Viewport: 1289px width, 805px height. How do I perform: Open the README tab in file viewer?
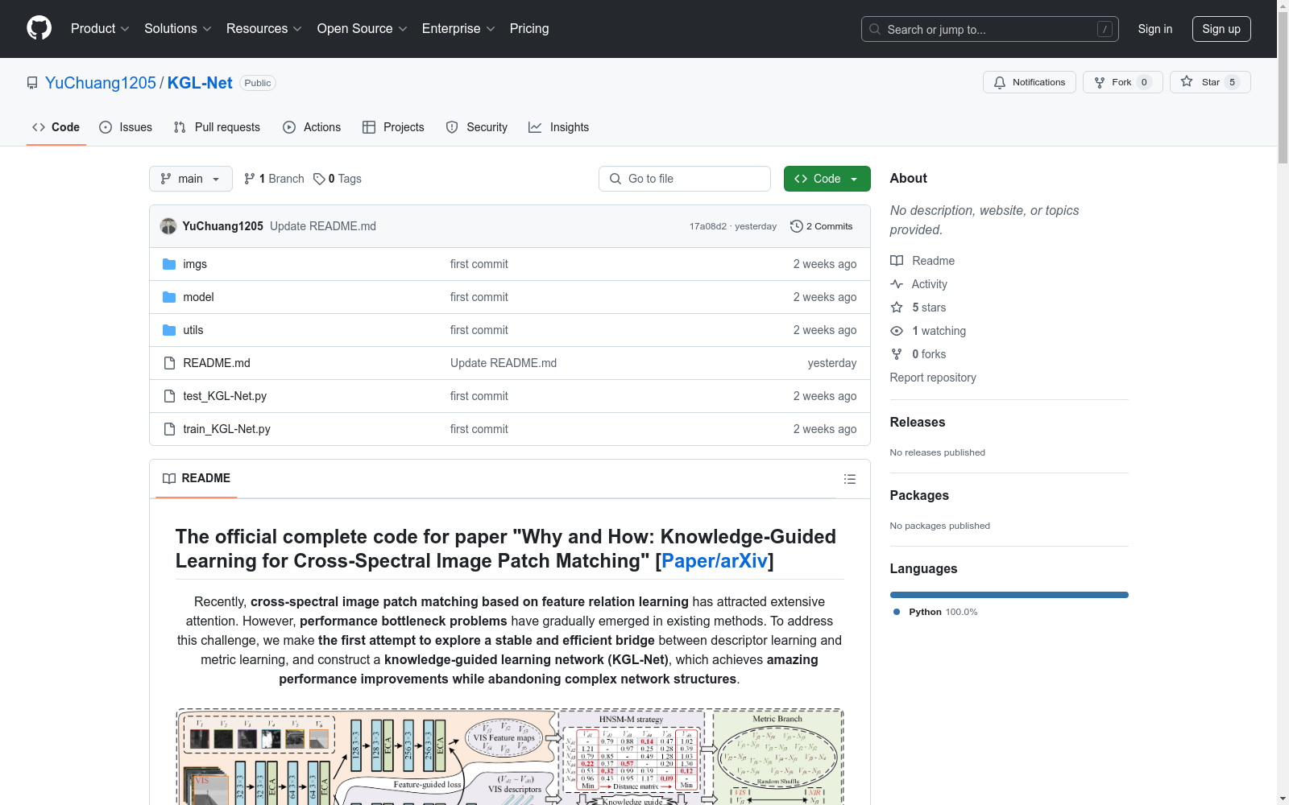[x=197, y=479]
